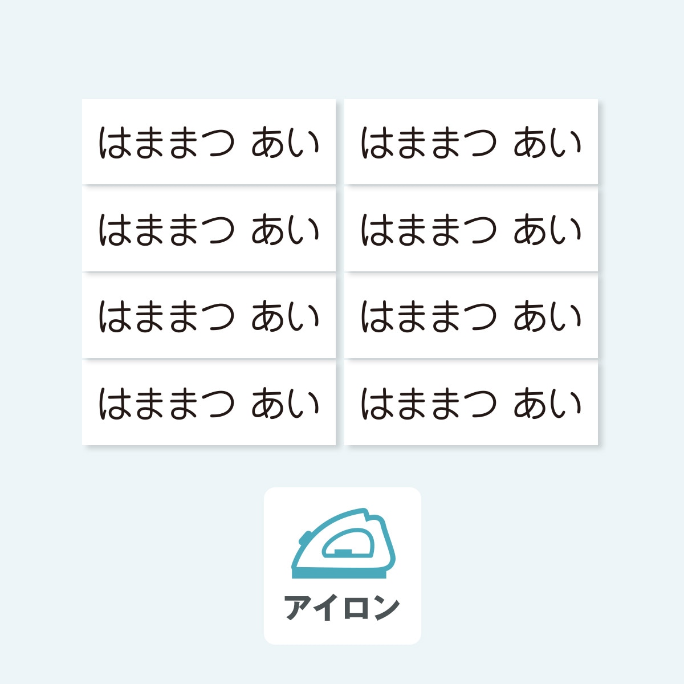The height and width of the screenshot is (684, 684).
Task: Click the アイロン caption text
Action: click(342, 608)
